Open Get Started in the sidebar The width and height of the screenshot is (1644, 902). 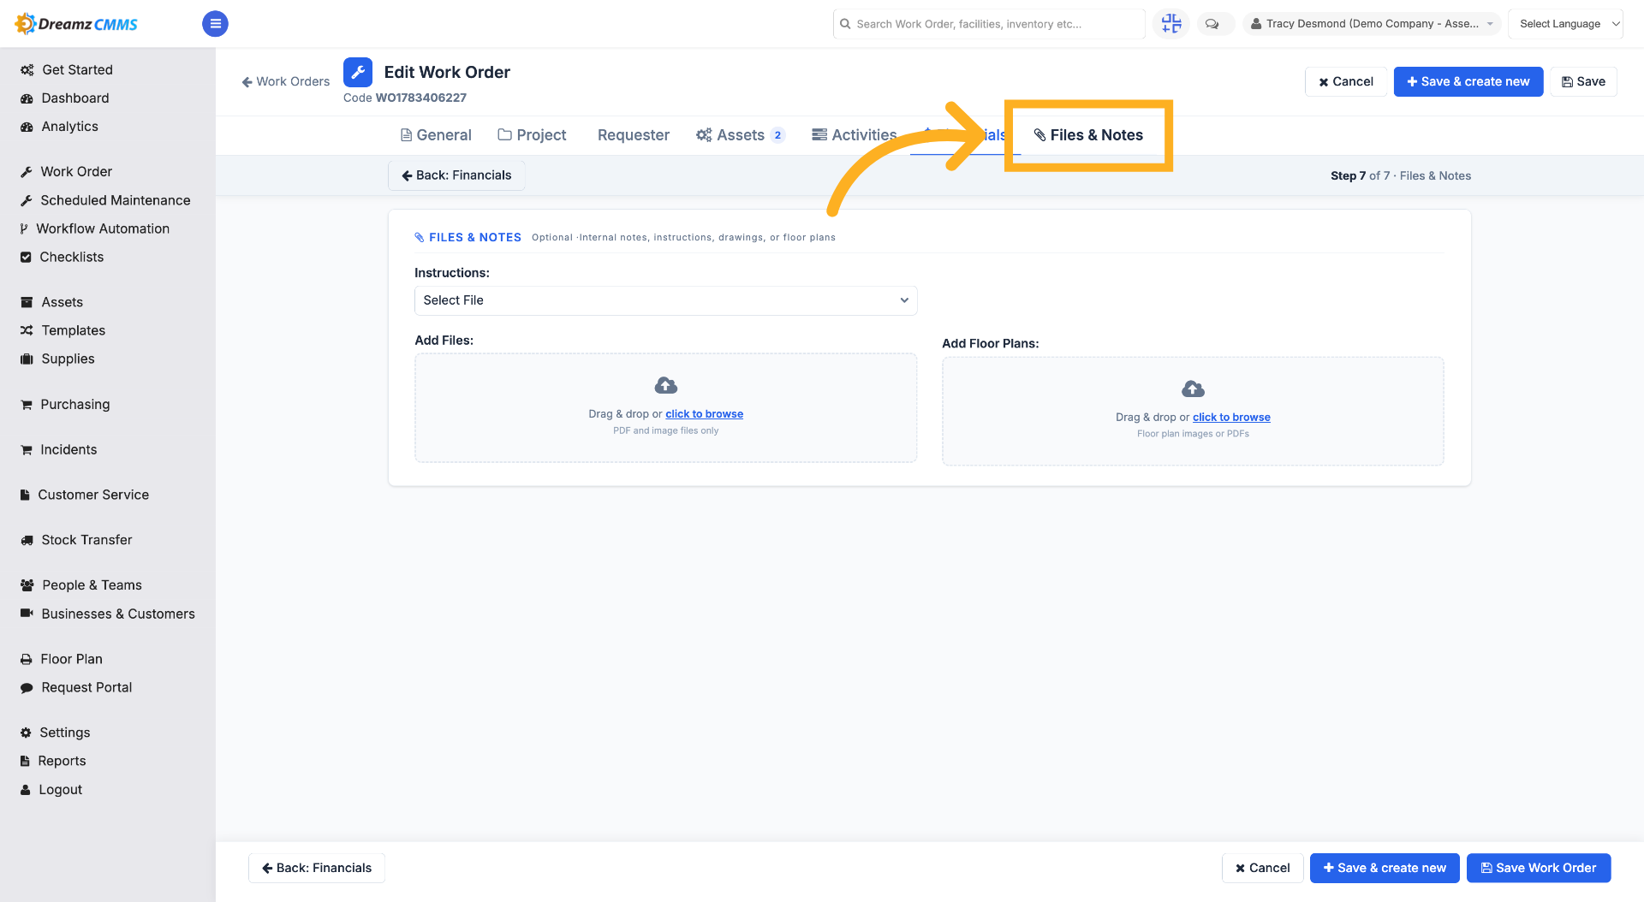coord(67,70)
